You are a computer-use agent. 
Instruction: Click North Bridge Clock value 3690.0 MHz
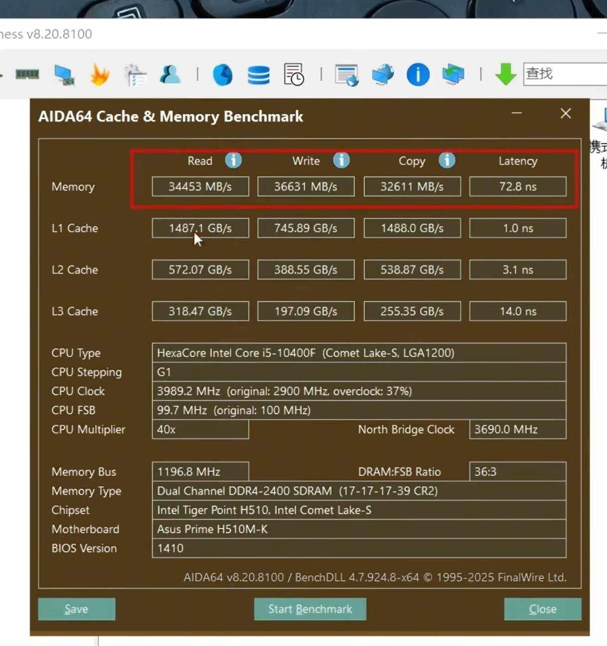(x=518, y=429)
